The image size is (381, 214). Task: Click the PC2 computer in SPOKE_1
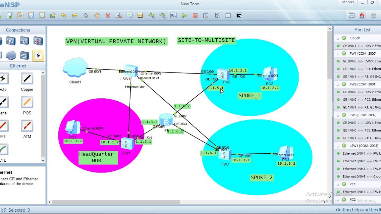pos(269,74)
